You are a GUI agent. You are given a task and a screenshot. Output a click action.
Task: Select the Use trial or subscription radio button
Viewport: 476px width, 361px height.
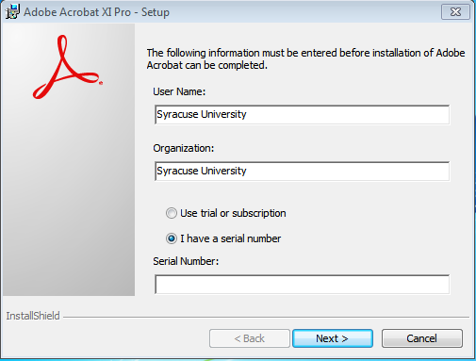(x=172, y=213)
